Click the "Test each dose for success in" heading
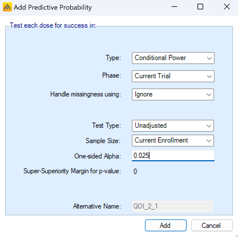The width and height of the screenshot is (238, 237). pyautogui.click(x=53, y=25)
